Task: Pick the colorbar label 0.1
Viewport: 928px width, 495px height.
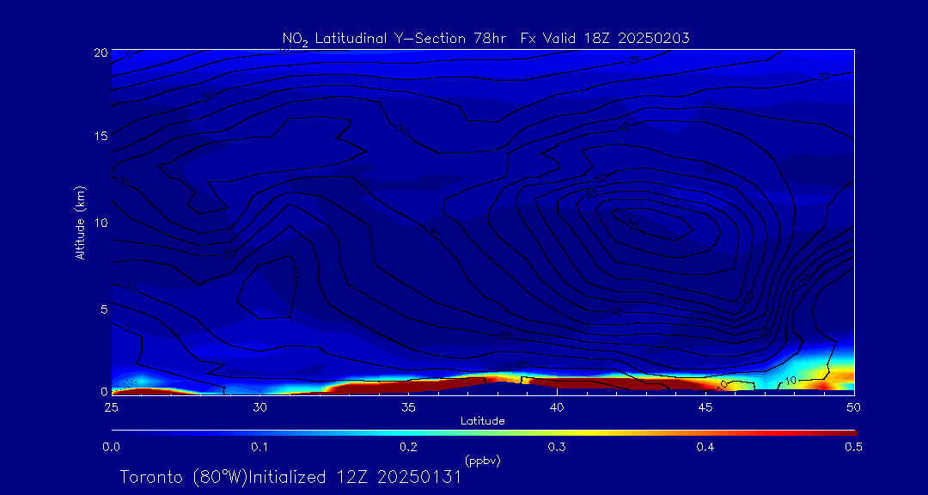Action: pyautogui.click(x=259, y=447)
